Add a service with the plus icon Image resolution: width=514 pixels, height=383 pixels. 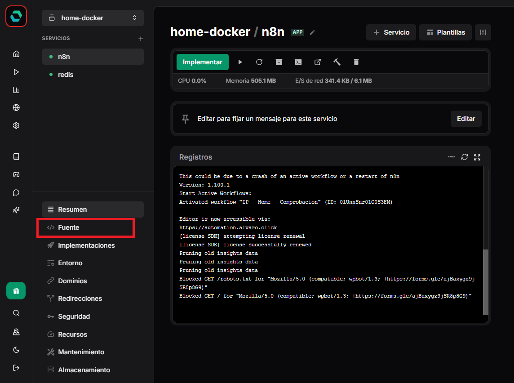(141, 39)
